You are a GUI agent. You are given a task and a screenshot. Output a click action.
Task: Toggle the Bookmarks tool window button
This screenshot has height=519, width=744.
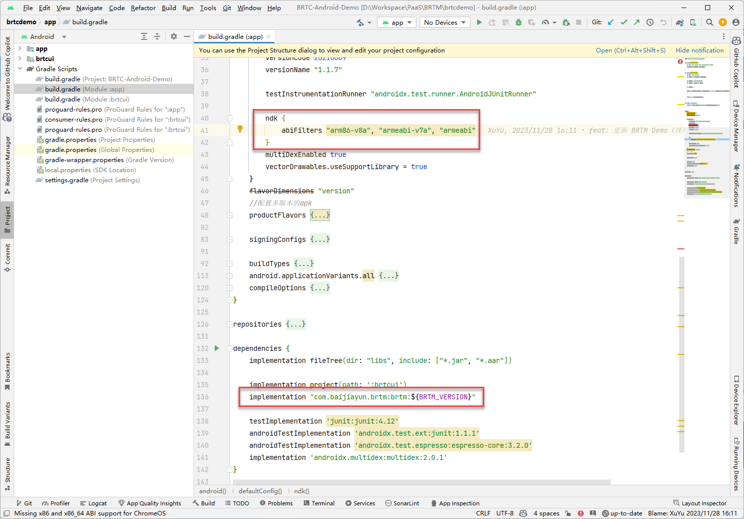(7, 372)
